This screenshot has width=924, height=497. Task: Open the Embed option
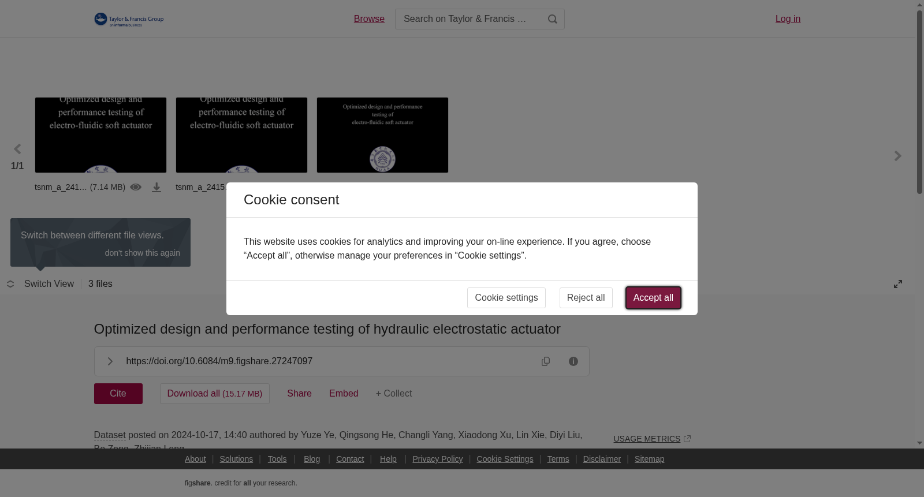coord(344,394)
